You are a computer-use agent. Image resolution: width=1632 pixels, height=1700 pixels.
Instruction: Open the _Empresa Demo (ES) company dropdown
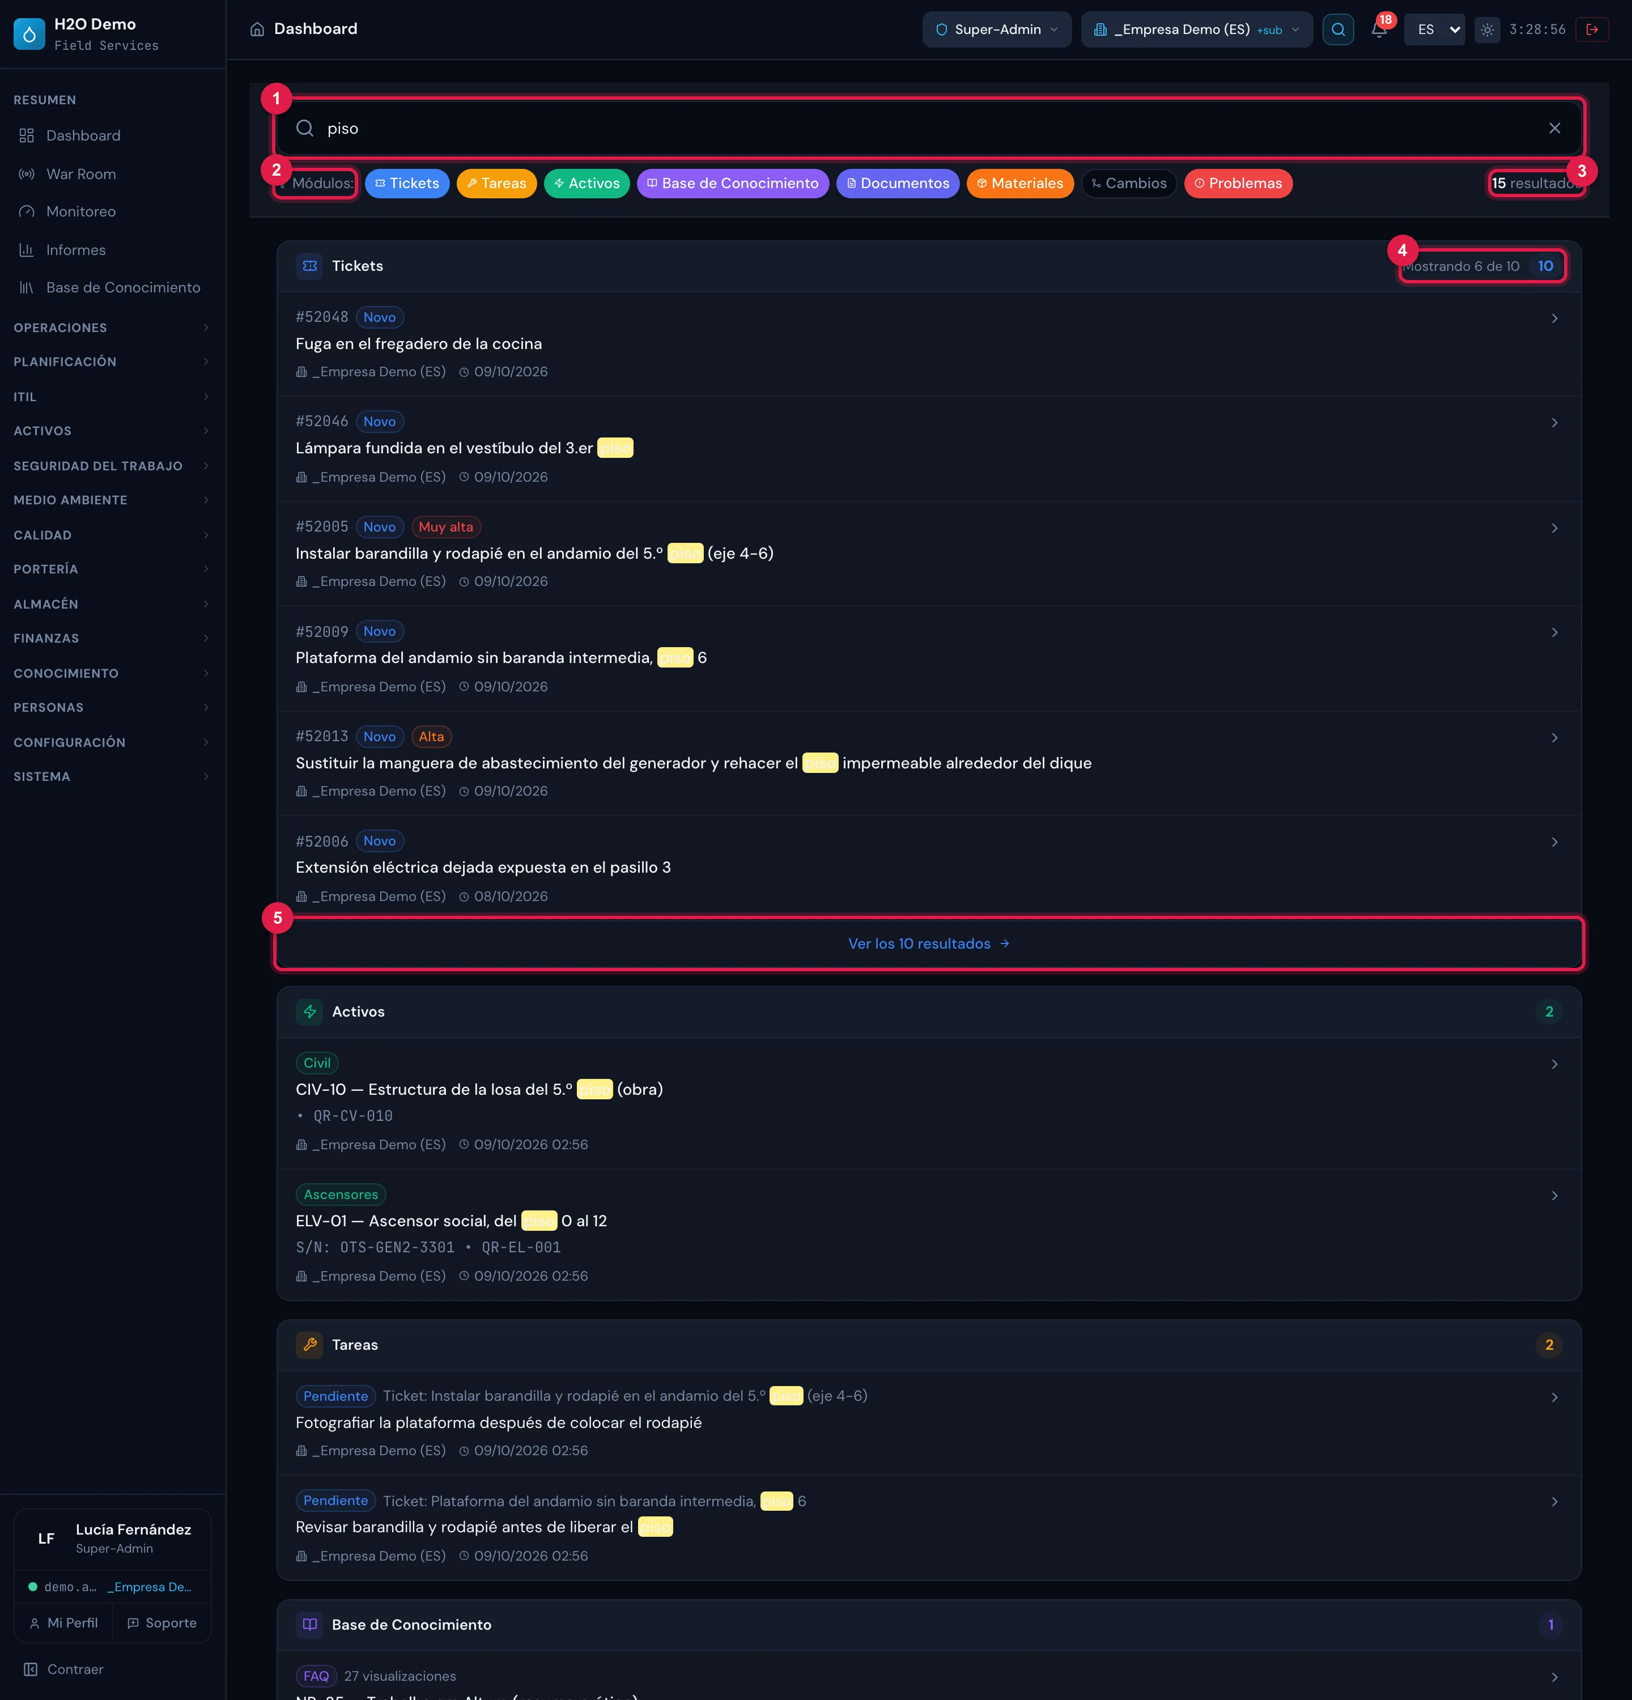[x=1197, y=29]
